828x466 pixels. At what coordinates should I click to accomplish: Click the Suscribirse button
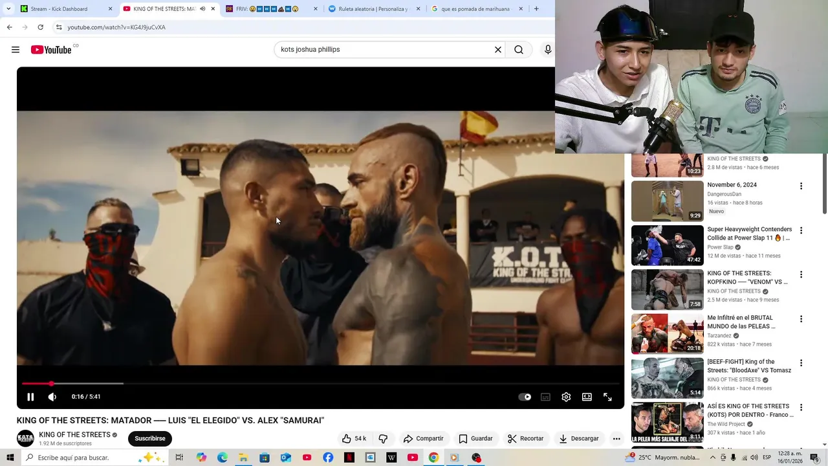150,439
